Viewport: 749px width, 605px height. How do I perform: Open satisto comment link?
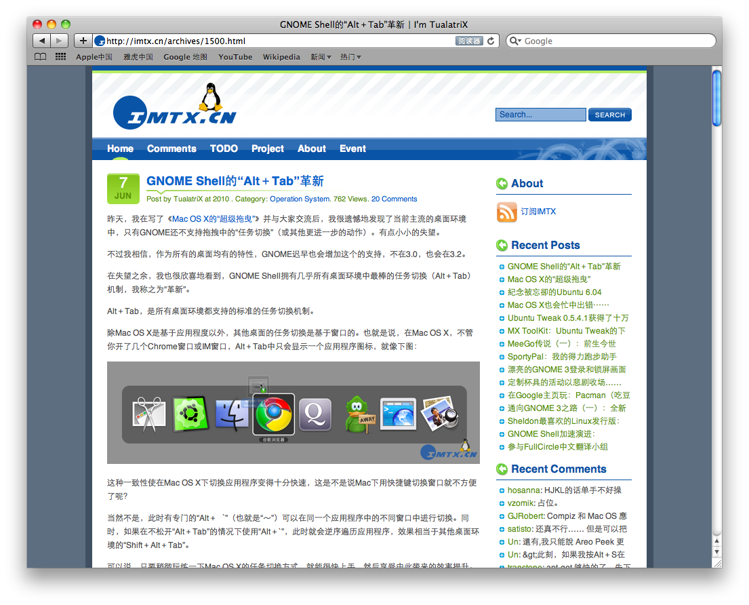pyautogui.click(x=520, y=529)
